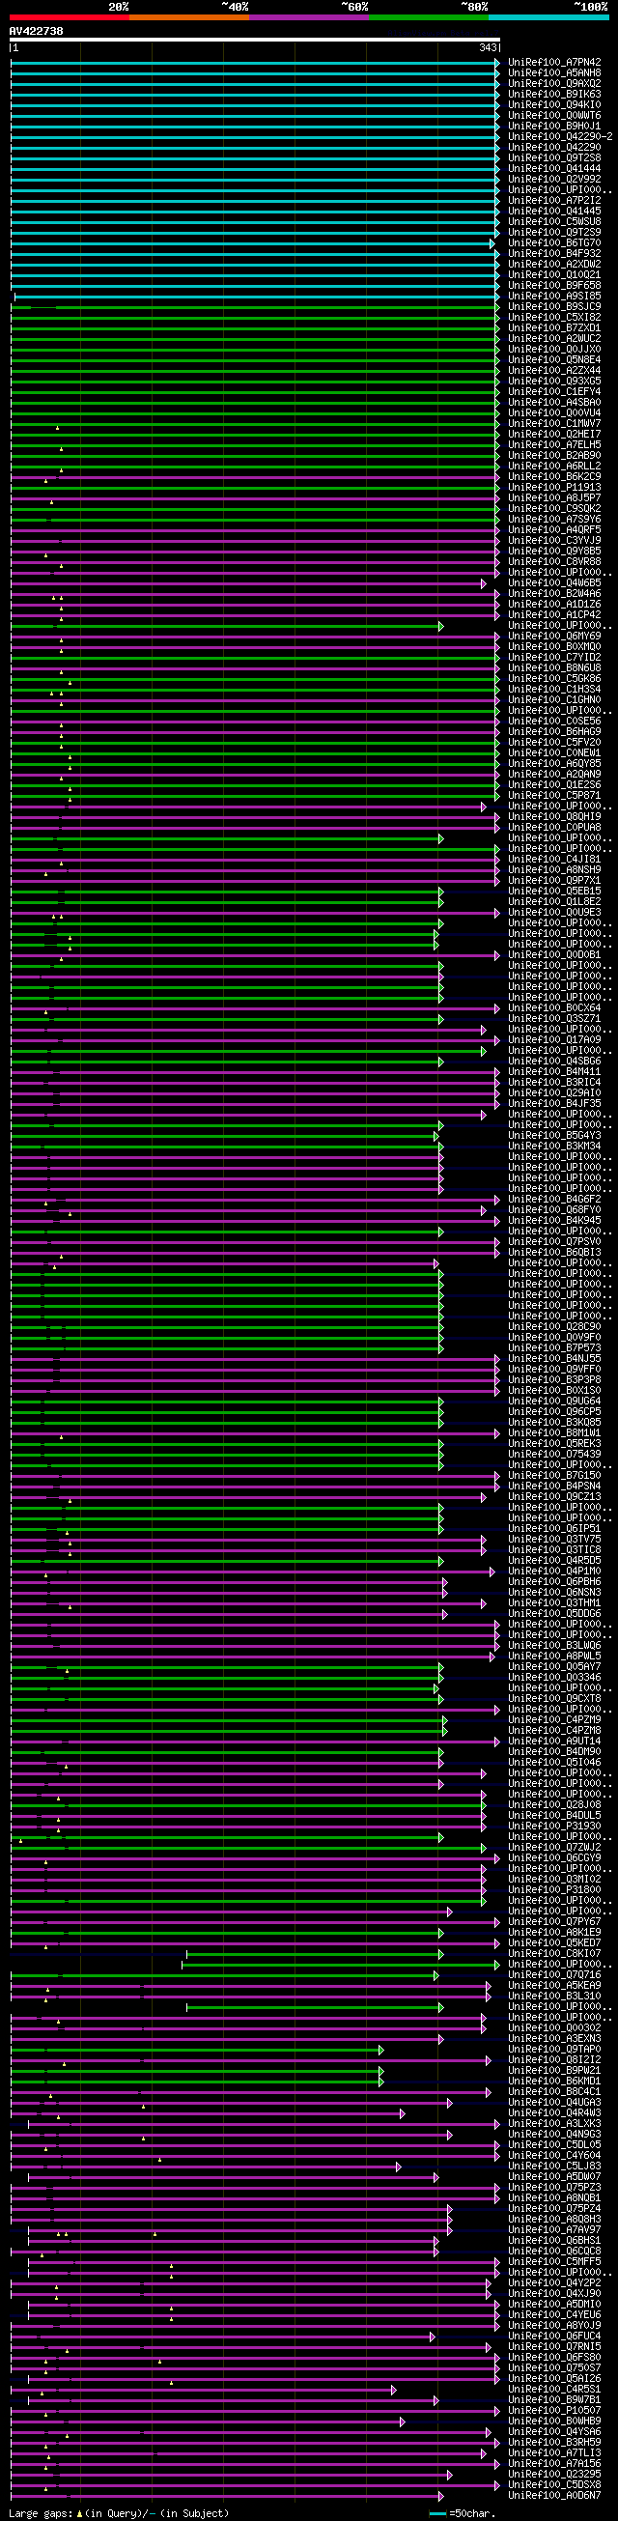618x2521 pixels.
Task: Click the UniRef100_C5MFF5 label
Action: [554, 2262]
